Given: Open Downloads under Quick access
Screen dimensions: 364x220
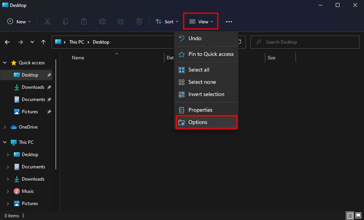Looking at the screenshot, I should [x=33, y=87].
